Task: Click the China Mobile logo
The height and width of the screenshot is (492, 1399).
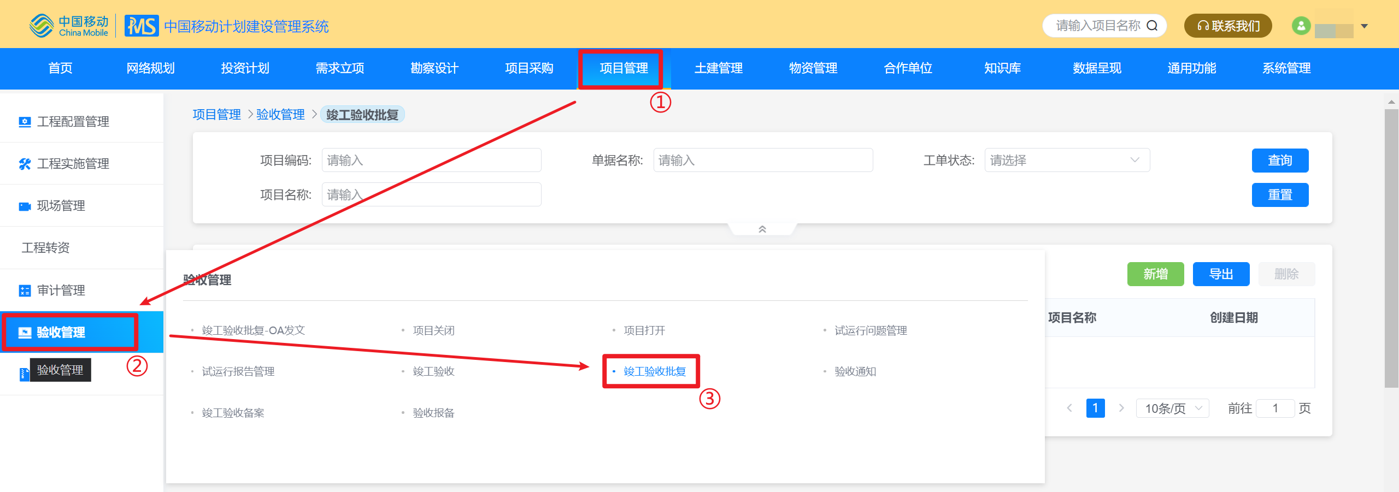Action: coord(69,26)
